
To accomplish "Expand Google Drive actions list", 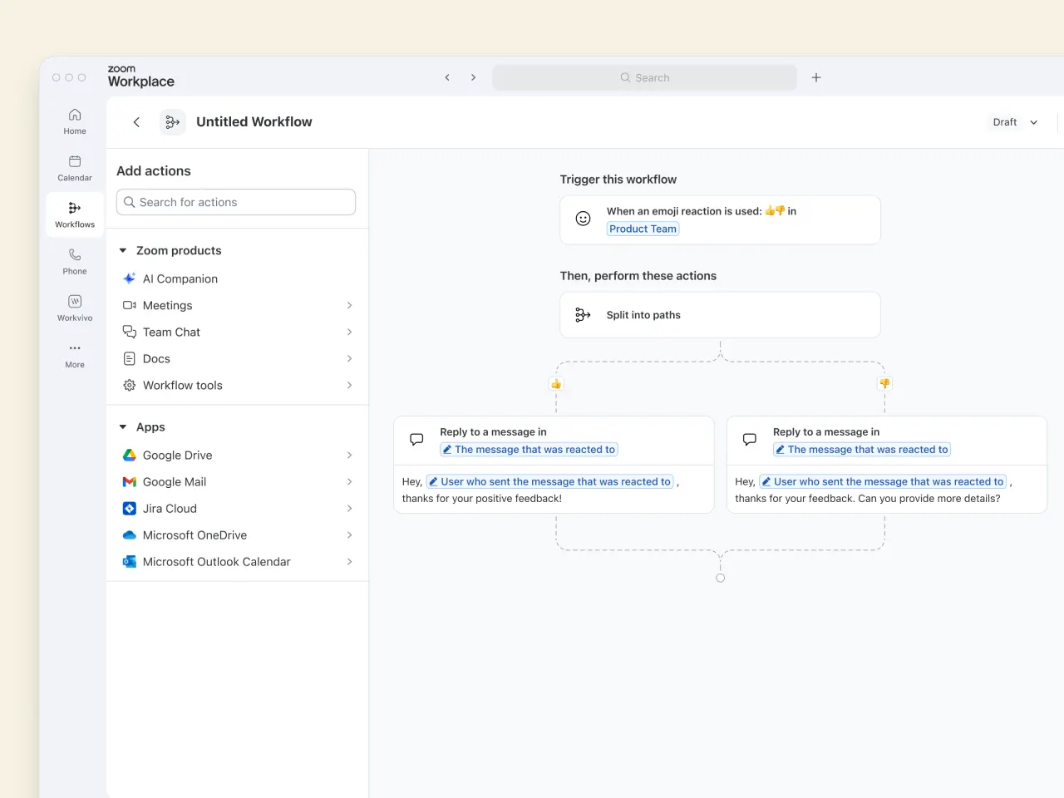I will 349,455.
